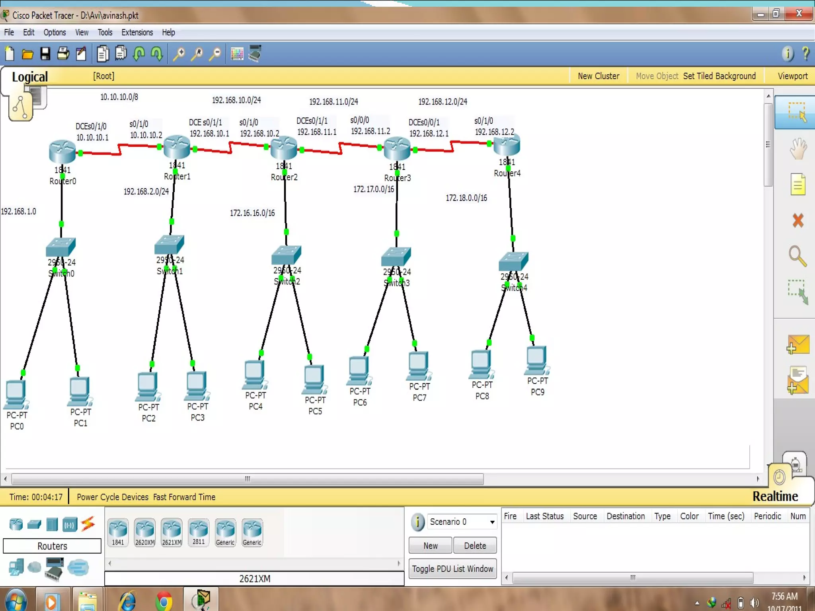Image resolution: width=815 pixels, height=611 pixels.
Task: Toggle the Logical workspace tab
Action: [x=29, y=76]
